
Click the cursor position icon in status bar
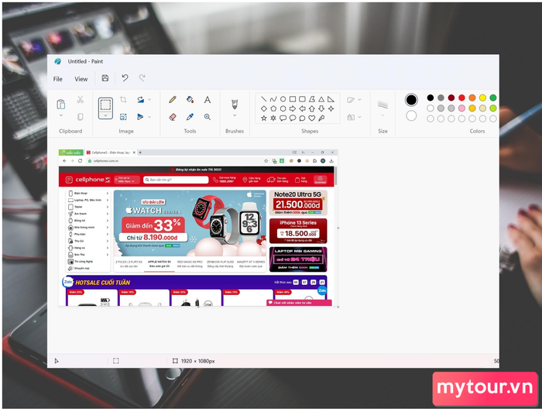click(x=57, y=361)
